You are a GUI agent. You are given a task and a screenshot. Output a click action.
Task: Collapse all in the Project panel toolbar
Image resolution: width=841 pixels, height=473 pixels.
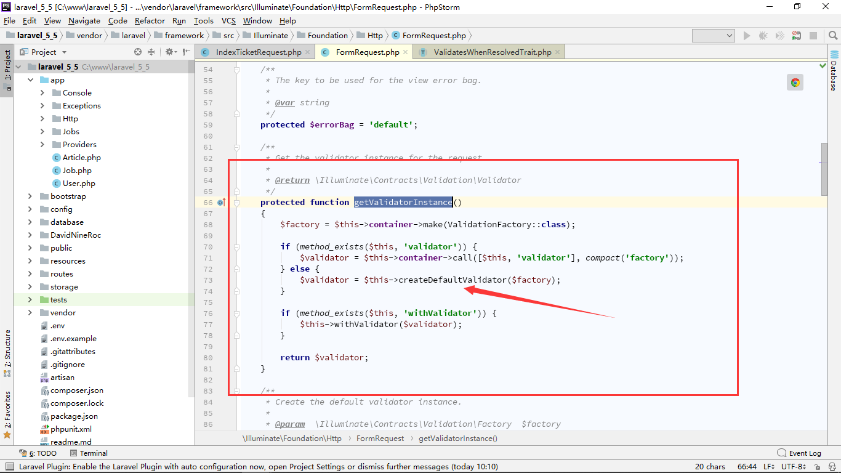tap(151, 52)
